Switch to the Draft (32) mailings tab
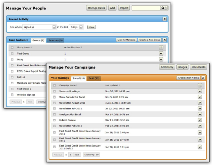The width and height of the screenshot is (212, 165). point(94,78)
